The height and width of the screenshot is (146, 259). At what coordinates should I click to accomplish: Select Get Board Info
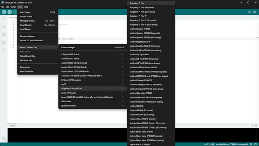(38, 60)
